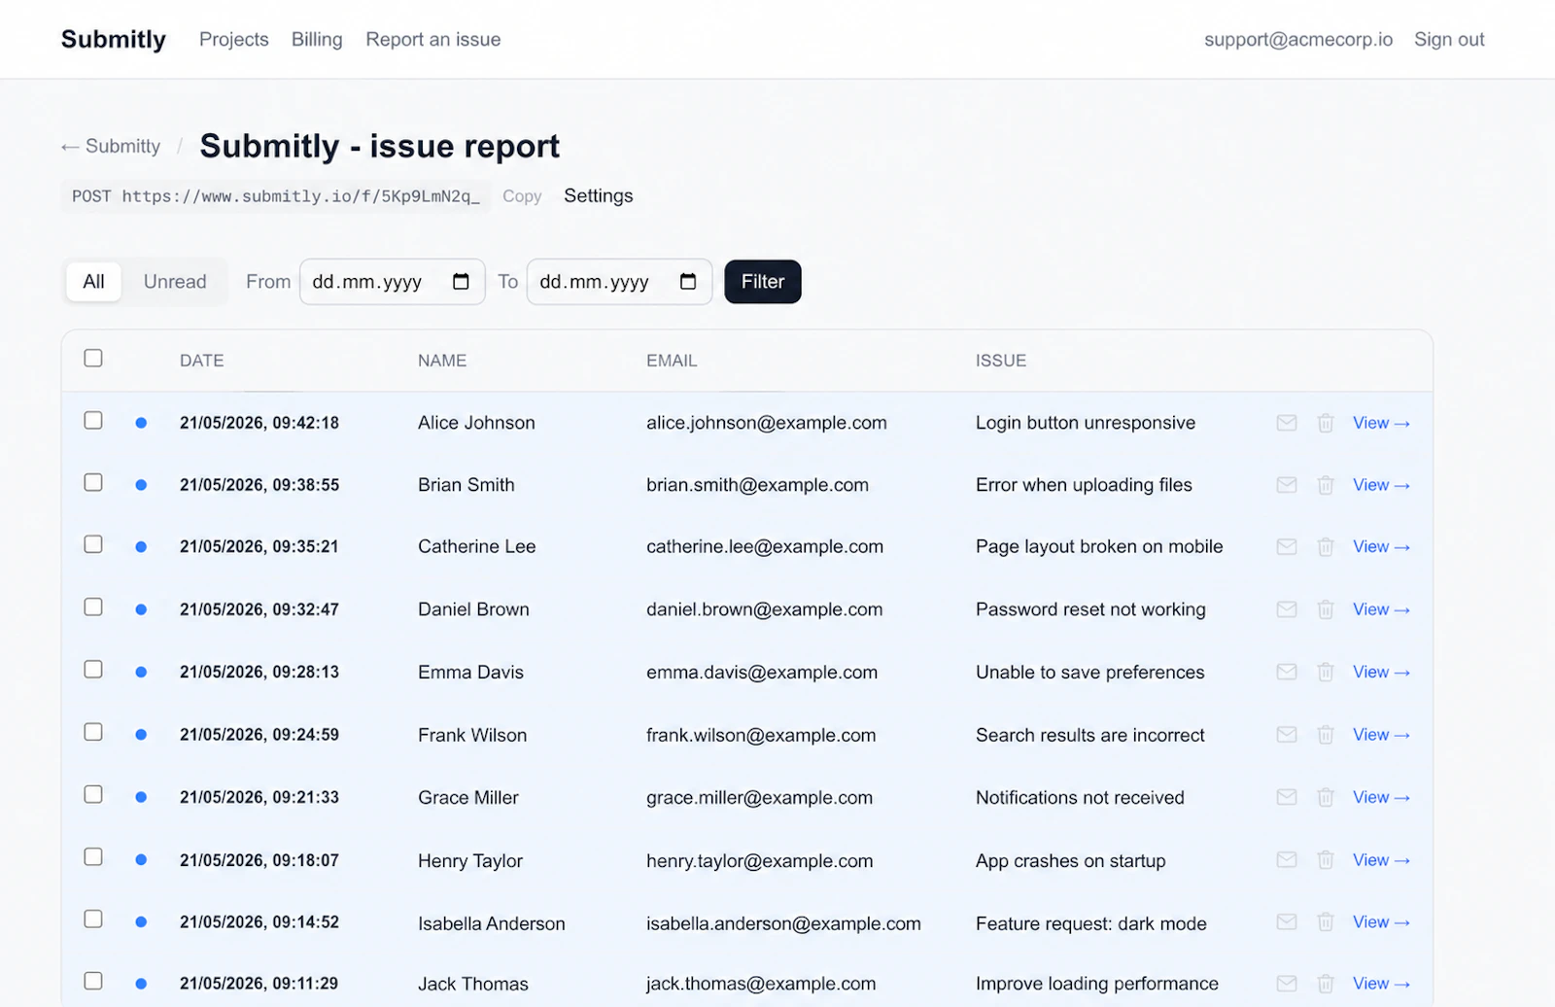Click envelope icon in Henry Taylor's row
The width and height of the screenshot is (1555, 1007).
[x=1287, y=860]
